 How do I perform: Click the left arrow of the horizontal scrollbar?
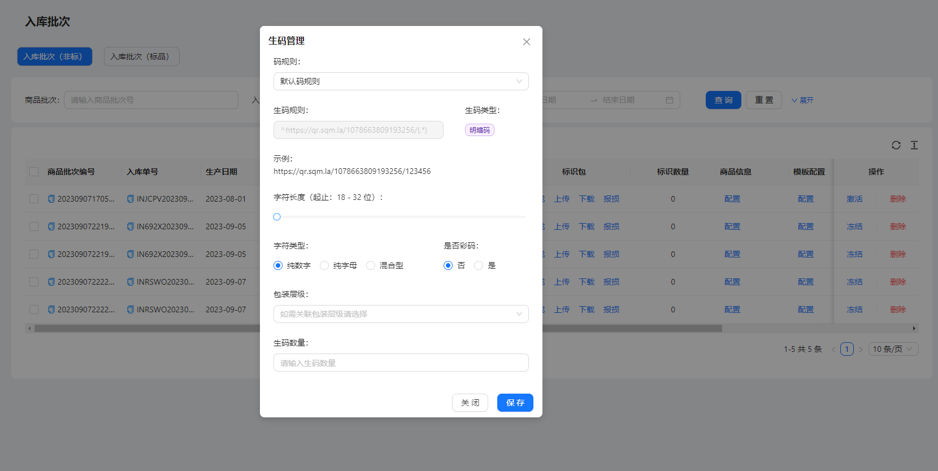(x=29, y=328)
